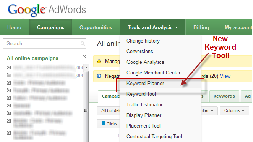
Task: Click the blue Clicks color square
Action: [x=104, y=123]
